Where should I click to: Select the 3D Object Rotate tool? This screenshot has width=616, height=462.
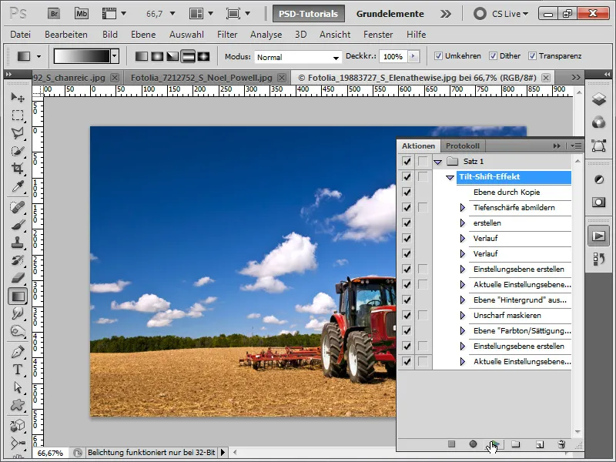coord(17,425)
